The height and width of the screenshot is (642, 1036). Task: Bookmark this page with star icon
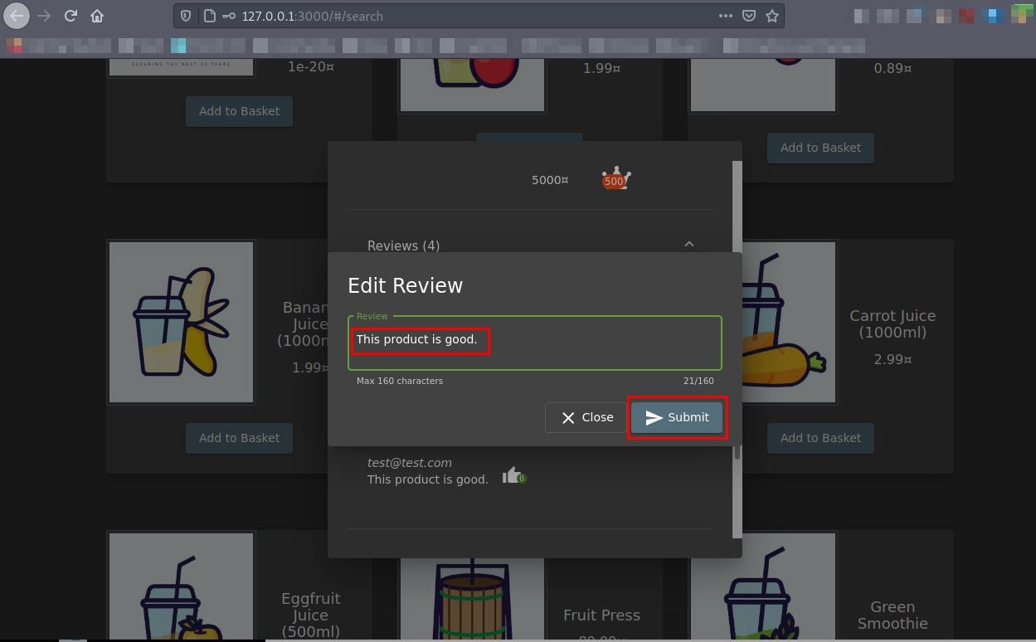(772, 16)
